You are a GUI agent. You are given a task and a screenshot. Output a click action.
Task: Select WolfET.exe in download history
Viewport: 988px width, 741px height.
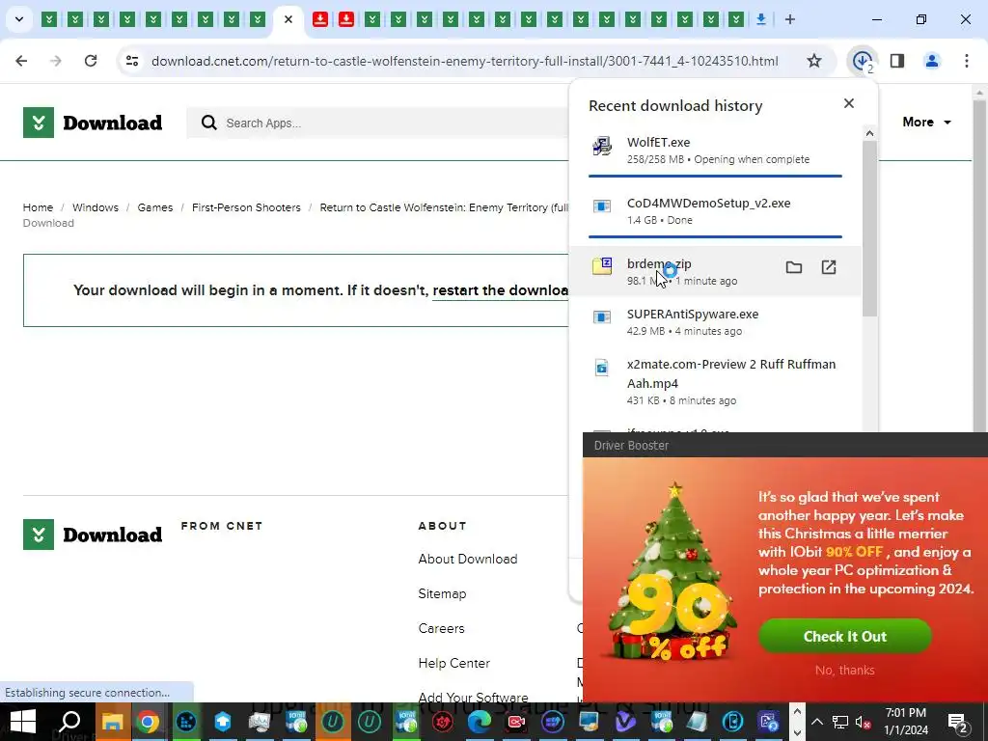click(x=715, y=150)
